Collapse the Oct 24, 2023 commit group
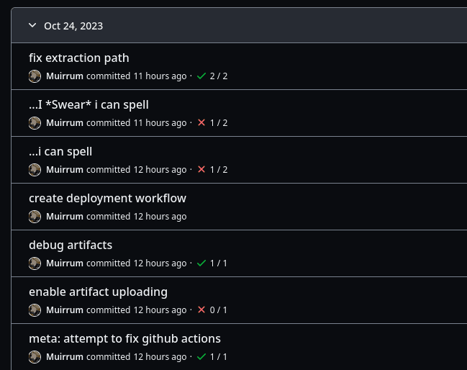This screenshot has width=467, height=370. coord(32,25)
